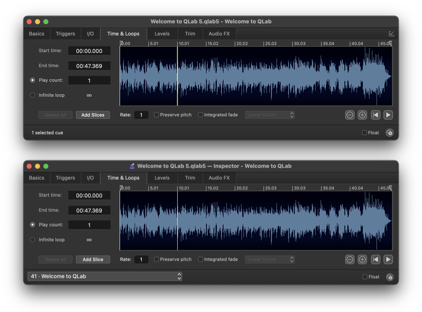This screenshot has width=422, height=312.
Task: Zoom in waveform in bottom Inspector window
Action: [362, 259]
